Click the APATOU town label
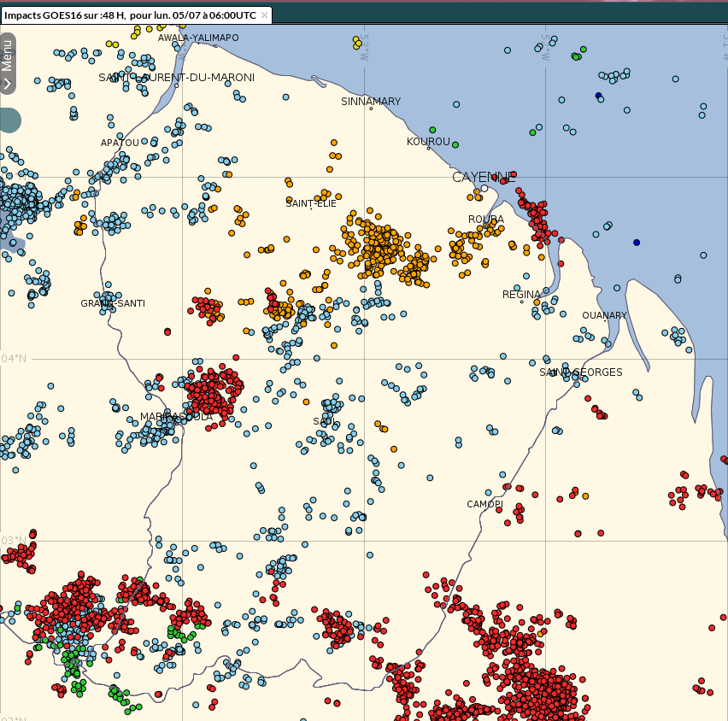Screen dimensions: 728x721 120,143
